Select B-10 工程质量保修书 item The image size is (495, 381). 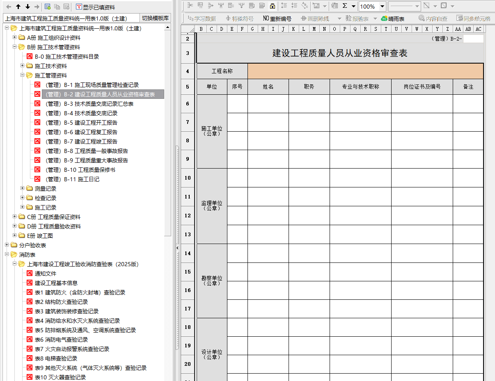click(x=80, y=170)
